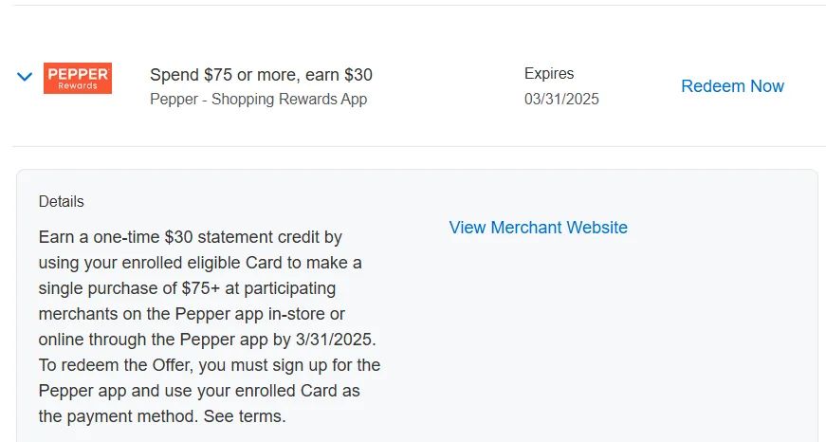Click the word 'Rewards' inside the Pepper logo

point(78,86)
